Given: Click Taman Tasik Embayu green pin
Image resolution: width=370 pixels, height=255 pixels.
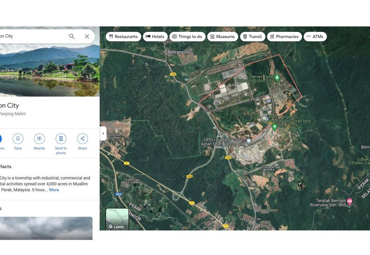Looking at the screenshot, I should click(x=277, y=78).
